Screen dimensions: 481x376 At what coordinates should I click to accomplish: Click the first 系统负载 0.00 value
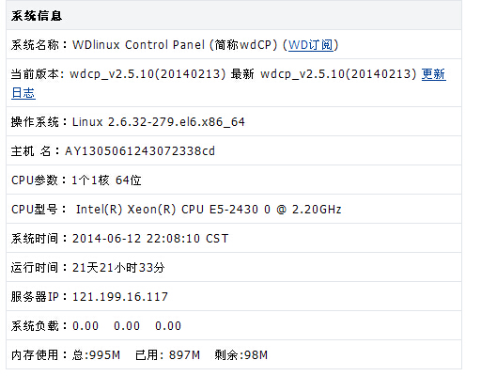[x=85, y=326]
